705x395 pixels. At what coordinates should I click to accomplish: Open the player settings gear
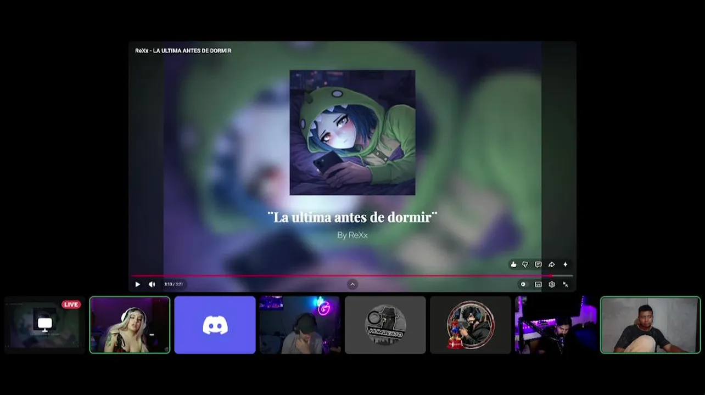[x=552, y=284]
